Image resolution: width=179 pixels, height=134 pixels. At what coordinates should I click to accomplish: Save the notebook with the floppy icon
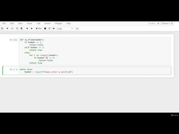click(x=2, y=28)
